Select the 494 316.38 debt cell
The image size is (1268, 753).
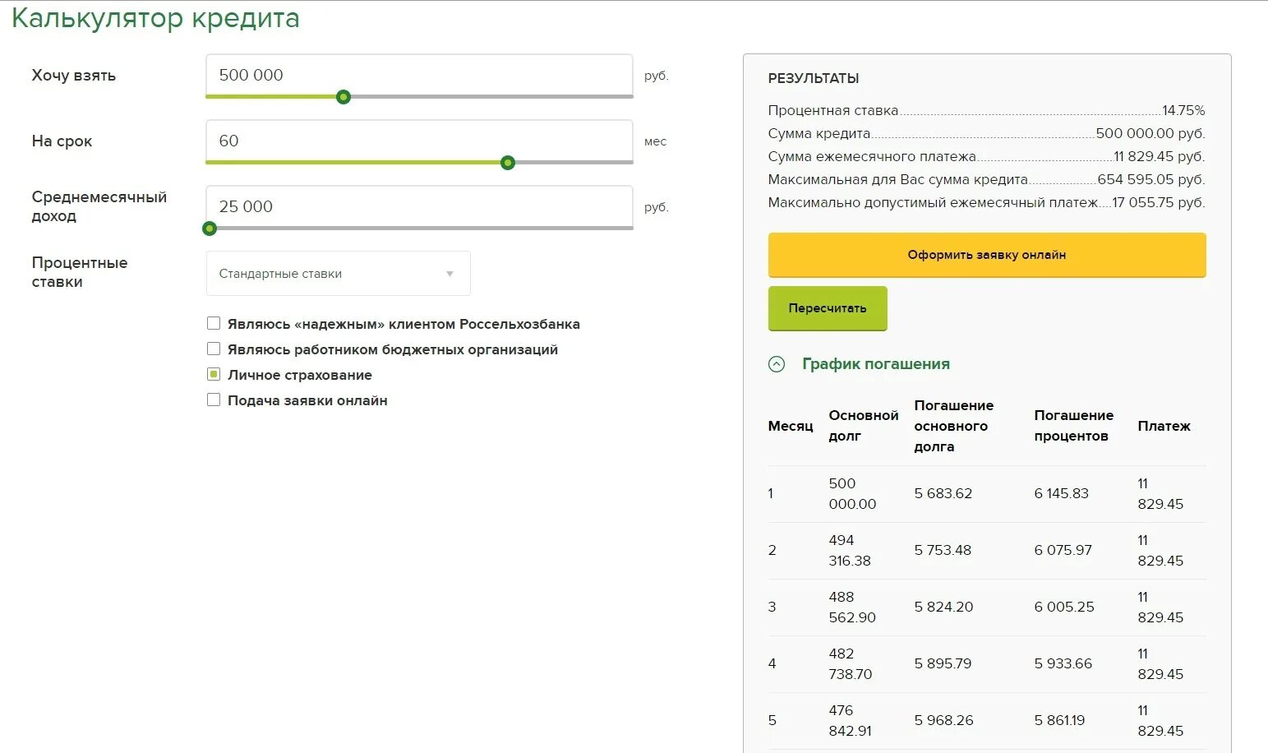tap(850, 550)
